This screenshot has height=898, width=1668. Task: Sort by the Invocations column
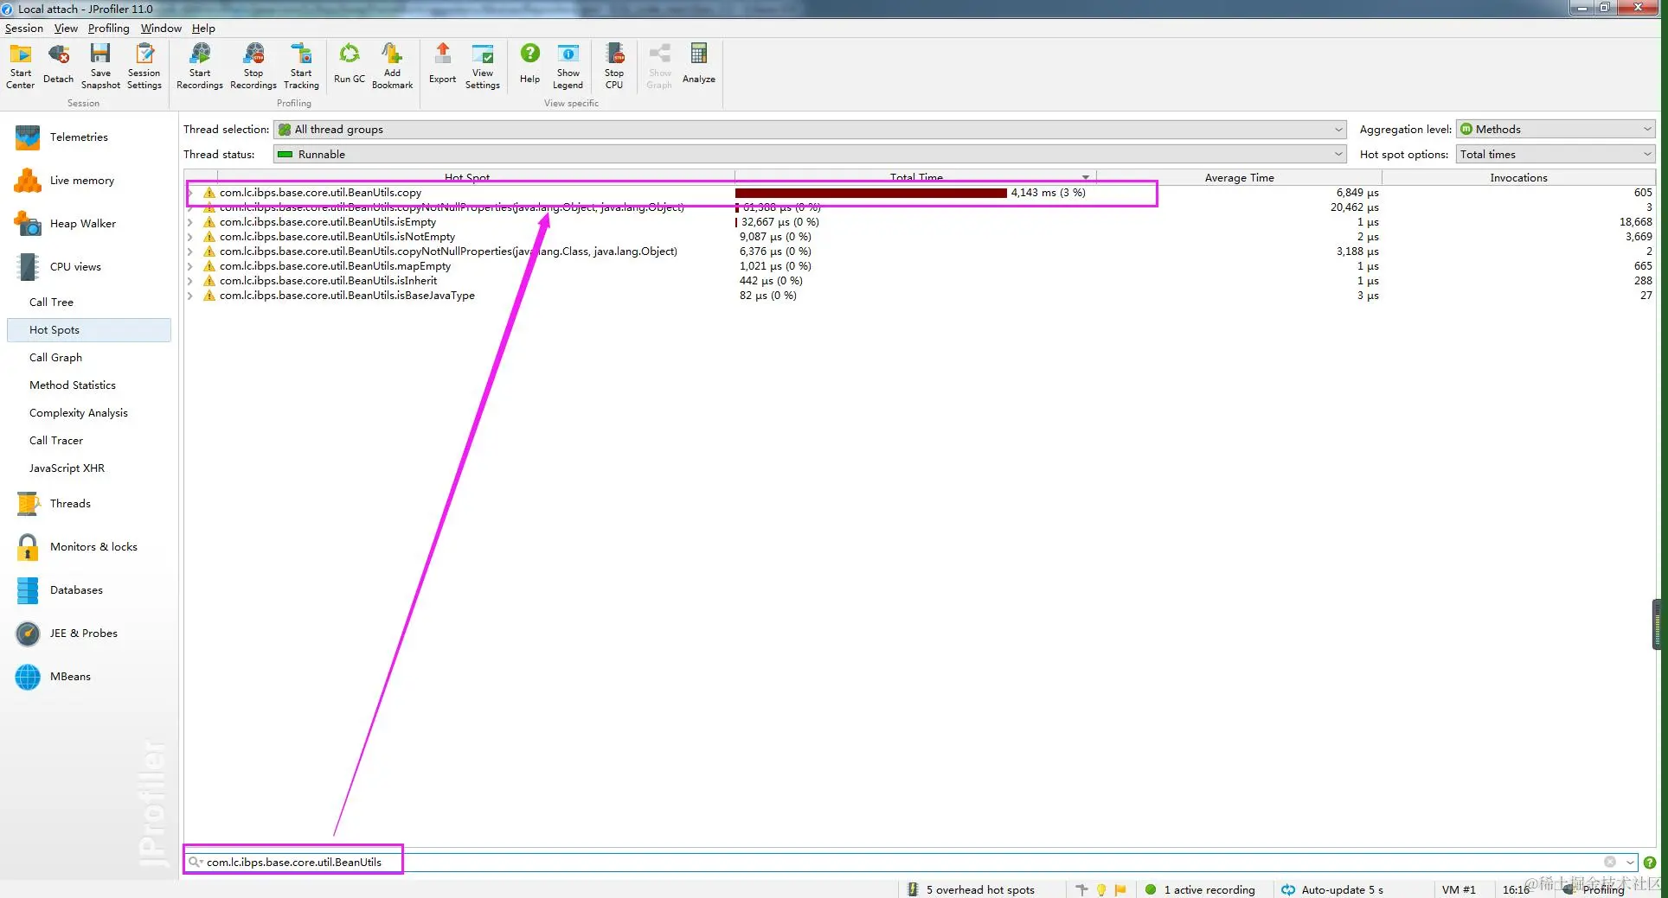tap(1518, 177)
